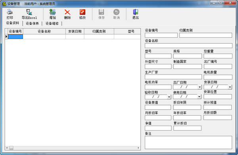Click the 保存 floppy disk icon
This screenshot has height=155, width=238.
point(102,12)
